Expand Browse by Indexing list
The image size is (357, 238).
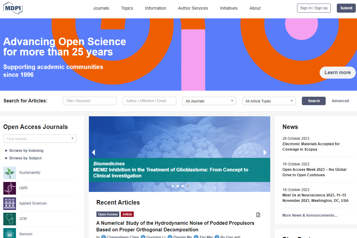point(26,151)
